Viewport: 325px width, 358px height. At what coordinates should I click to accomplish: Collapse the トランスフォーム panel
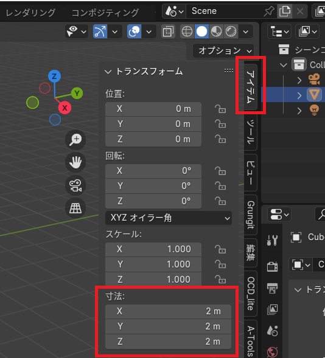[x=108, y=72]
